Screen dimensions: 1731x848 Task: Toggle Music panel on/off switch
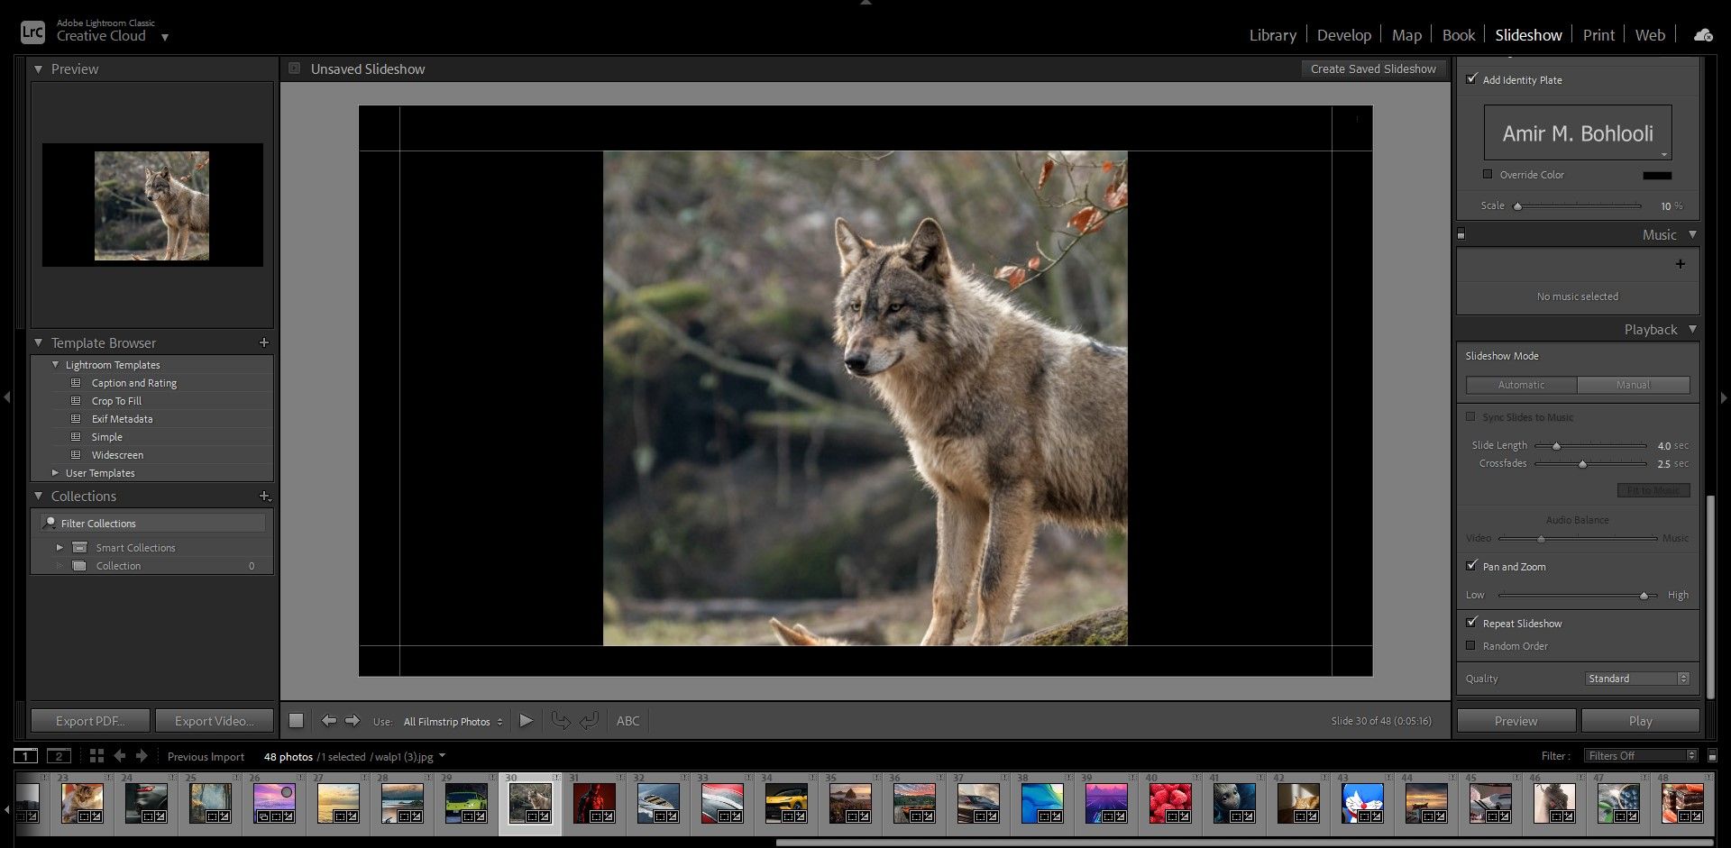point(1461,234)
